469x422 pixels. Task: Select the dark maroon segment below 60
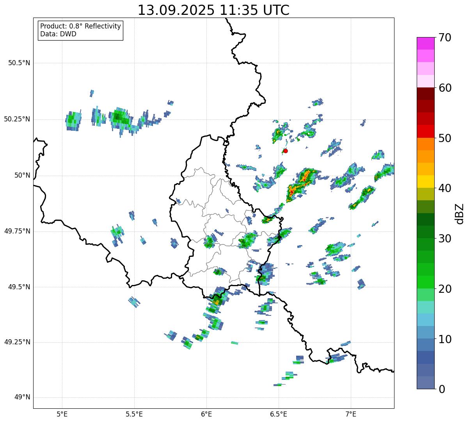pyautogui.click(x=428, y=94)
